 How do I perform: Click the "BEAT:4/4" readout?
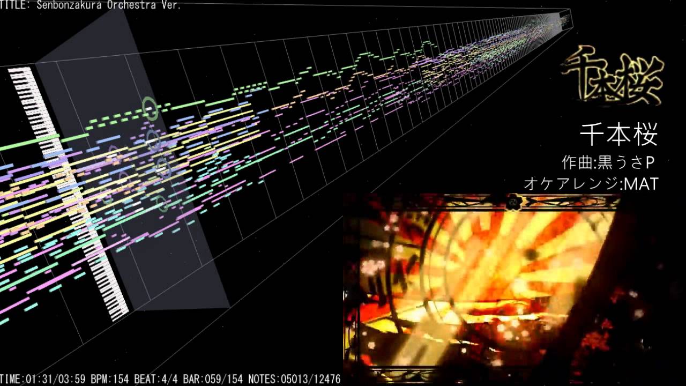tap(155, 380)
